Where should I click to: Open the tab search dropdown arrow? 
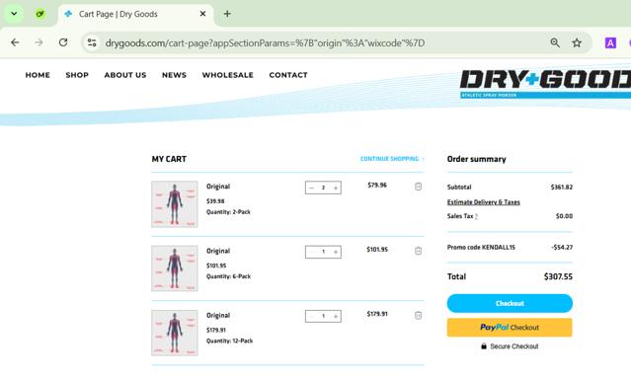[14, 14]
